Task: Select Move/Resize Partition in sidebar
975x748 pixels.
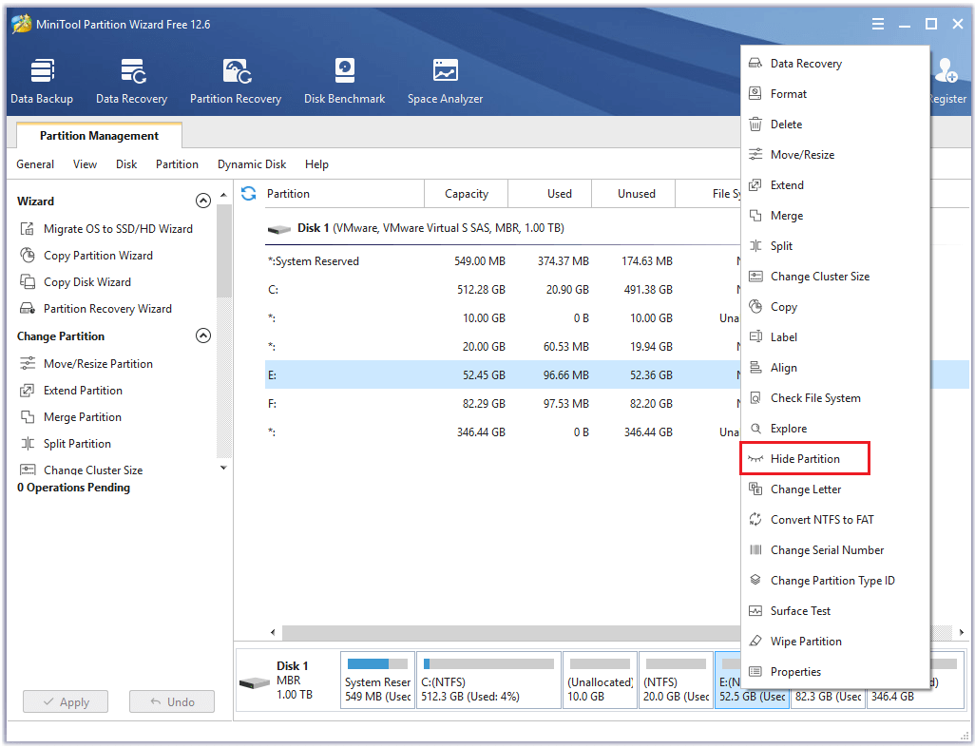Action: [86, 364]
